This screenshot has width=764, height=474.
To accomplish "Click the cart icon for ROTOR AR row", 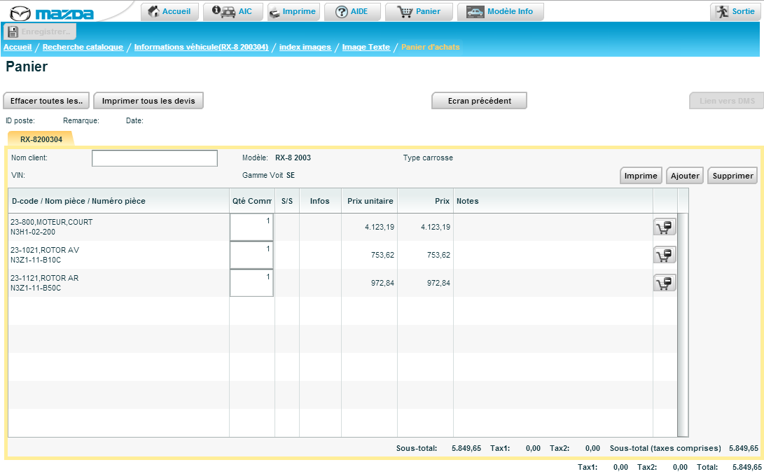I will coord(665,283).
